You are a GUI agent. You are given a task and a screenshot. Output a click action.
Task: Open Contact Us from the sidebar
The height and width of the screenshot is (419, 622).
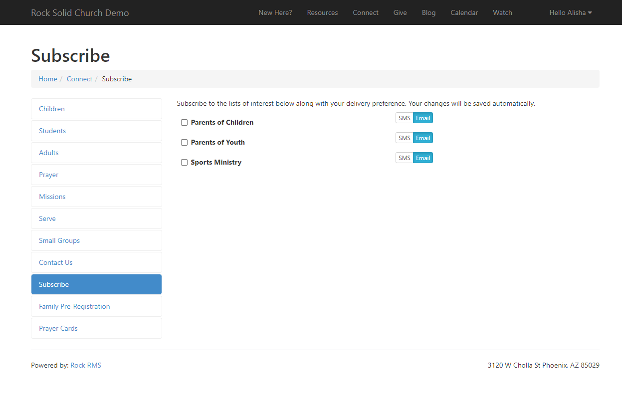56,262
